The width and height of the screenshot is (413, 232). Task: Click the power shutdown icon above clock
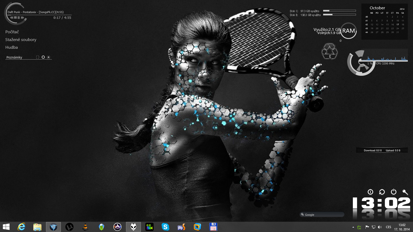(393, 192)
